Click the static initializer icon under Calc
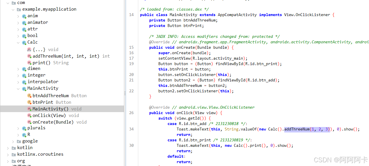 [29, 50]
